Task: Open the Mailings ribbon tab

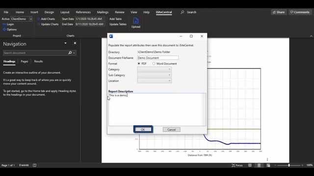Action: (x=103, y=12)
